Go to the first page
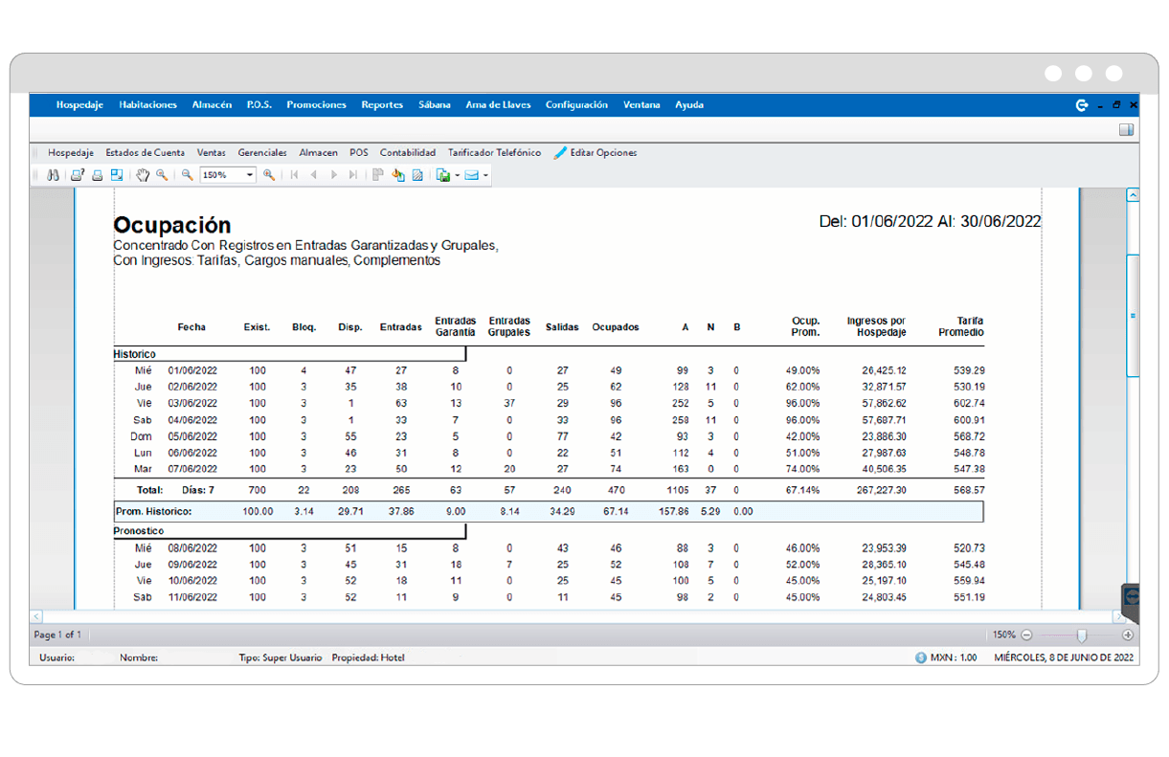Viewport: 1169px width, 757px height. (294, 175)
